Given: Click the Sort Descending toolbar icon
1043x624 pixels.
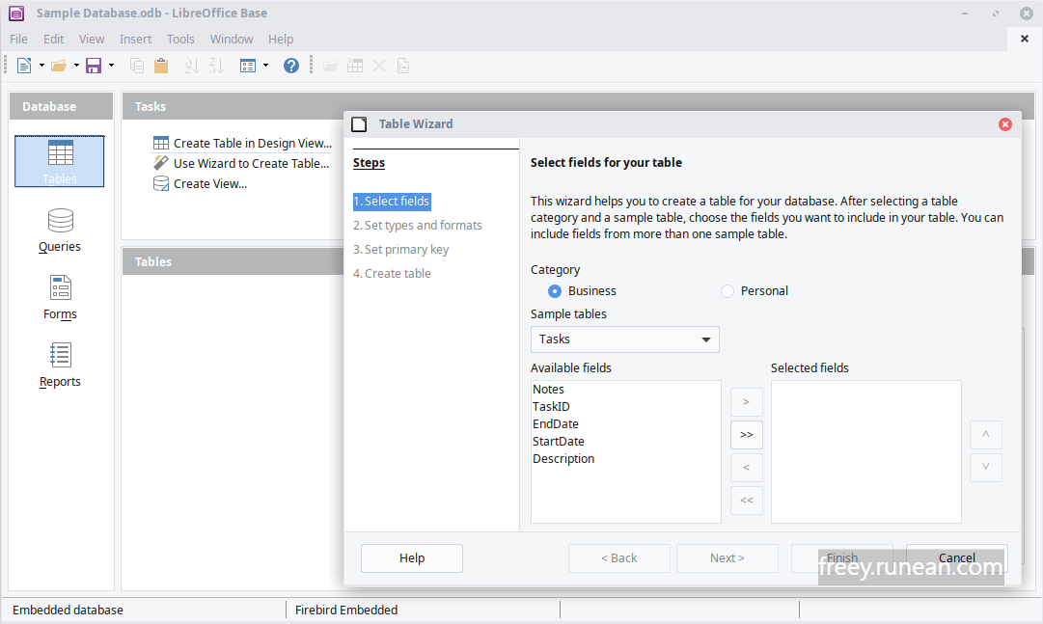Looking at the screenshot, I should (216, 66).
